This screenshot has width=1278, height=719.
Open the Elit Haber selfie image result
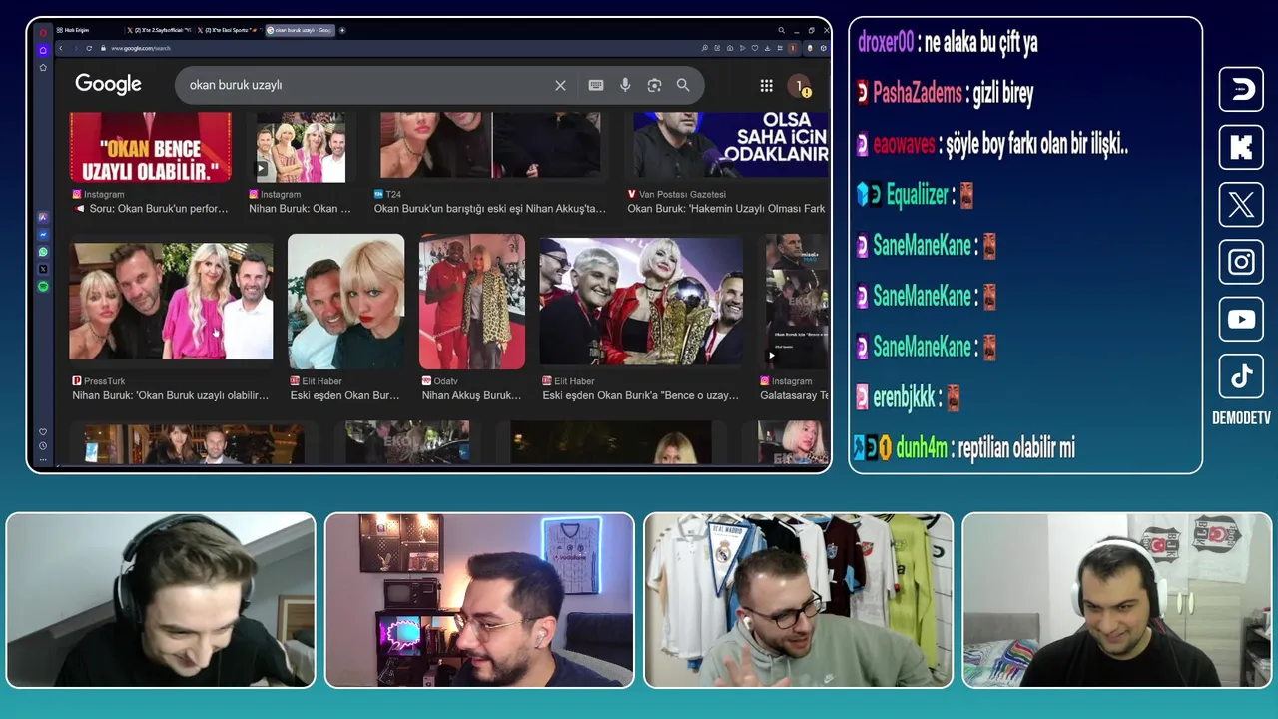(x=345, y=302)
